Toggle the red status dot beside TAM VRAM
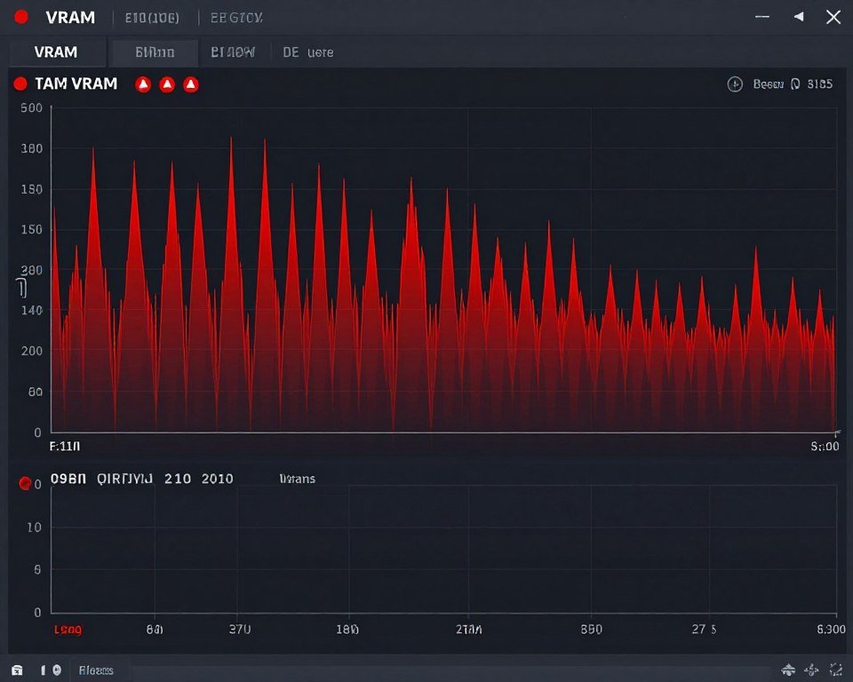 [x=20, y=83]
